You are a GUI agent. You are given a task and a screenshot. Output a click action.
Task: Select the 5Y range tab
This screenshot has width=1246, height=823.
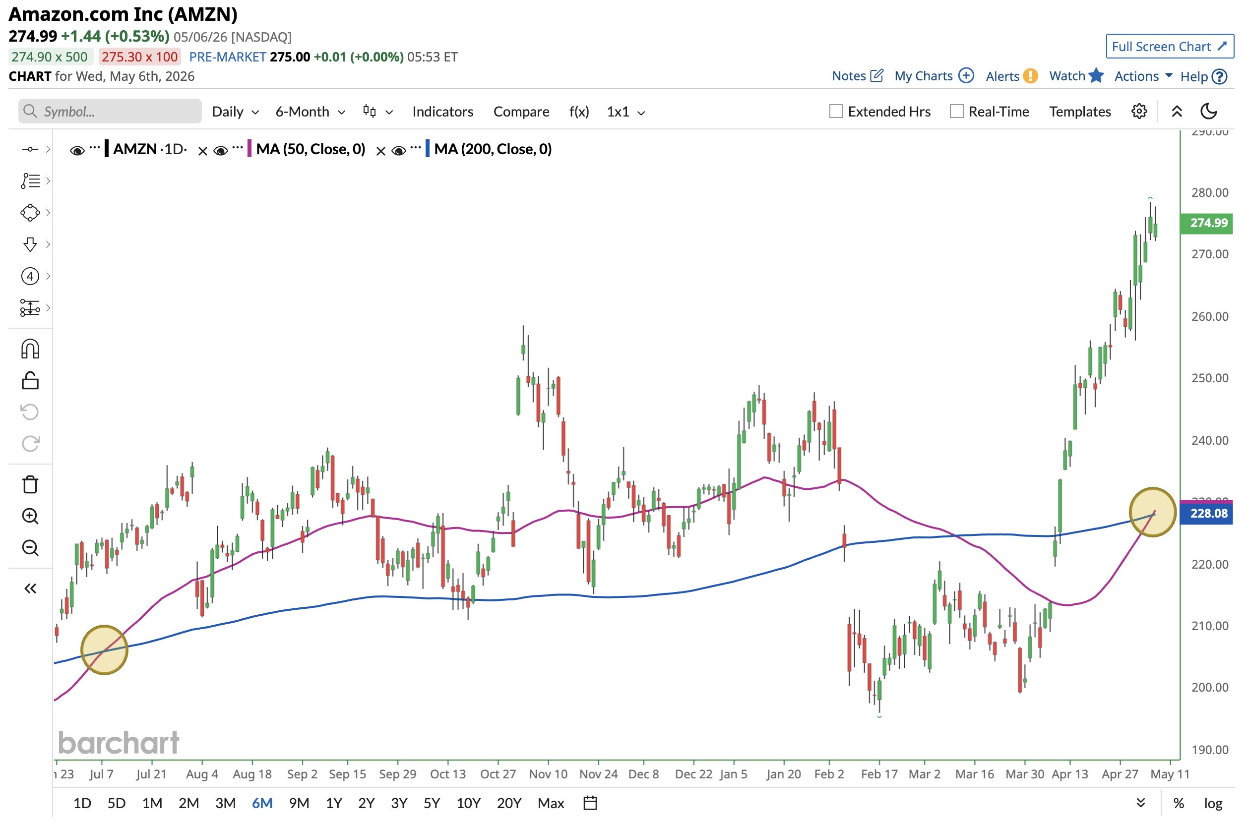point(432,803)
